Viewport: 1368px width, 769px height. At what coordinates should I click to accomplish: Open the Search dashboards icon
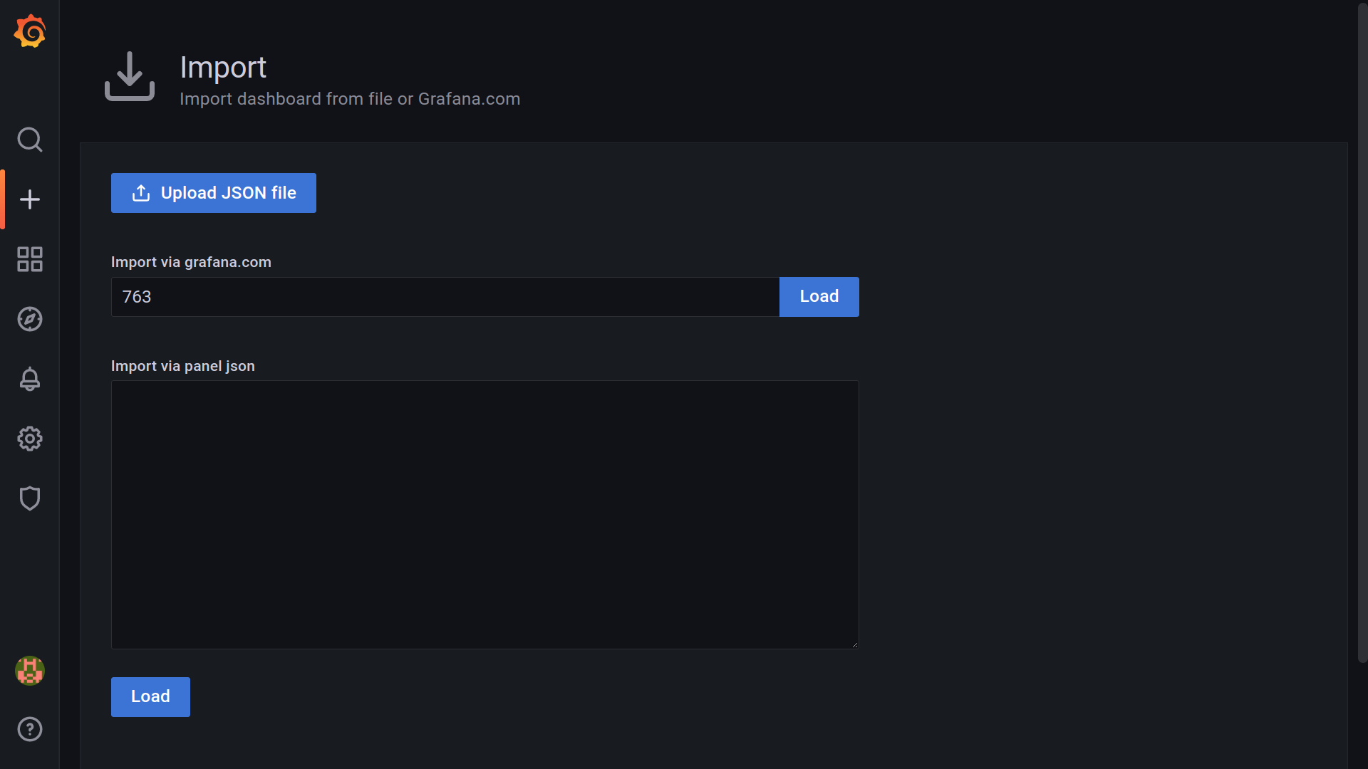pos(29,140)
